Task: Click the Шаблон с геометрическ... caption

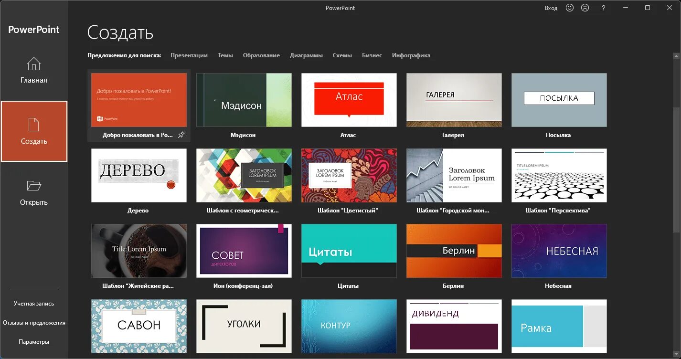Action: pyautogui.click(x=243, y=211)
